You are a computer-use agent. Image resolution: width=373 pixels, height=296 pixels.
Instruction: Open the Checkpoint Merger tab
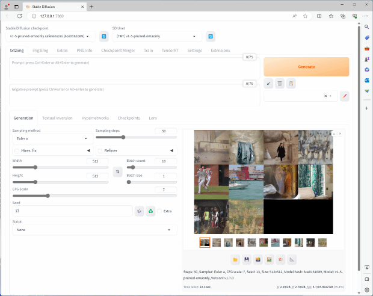click(x=118, y=51)
